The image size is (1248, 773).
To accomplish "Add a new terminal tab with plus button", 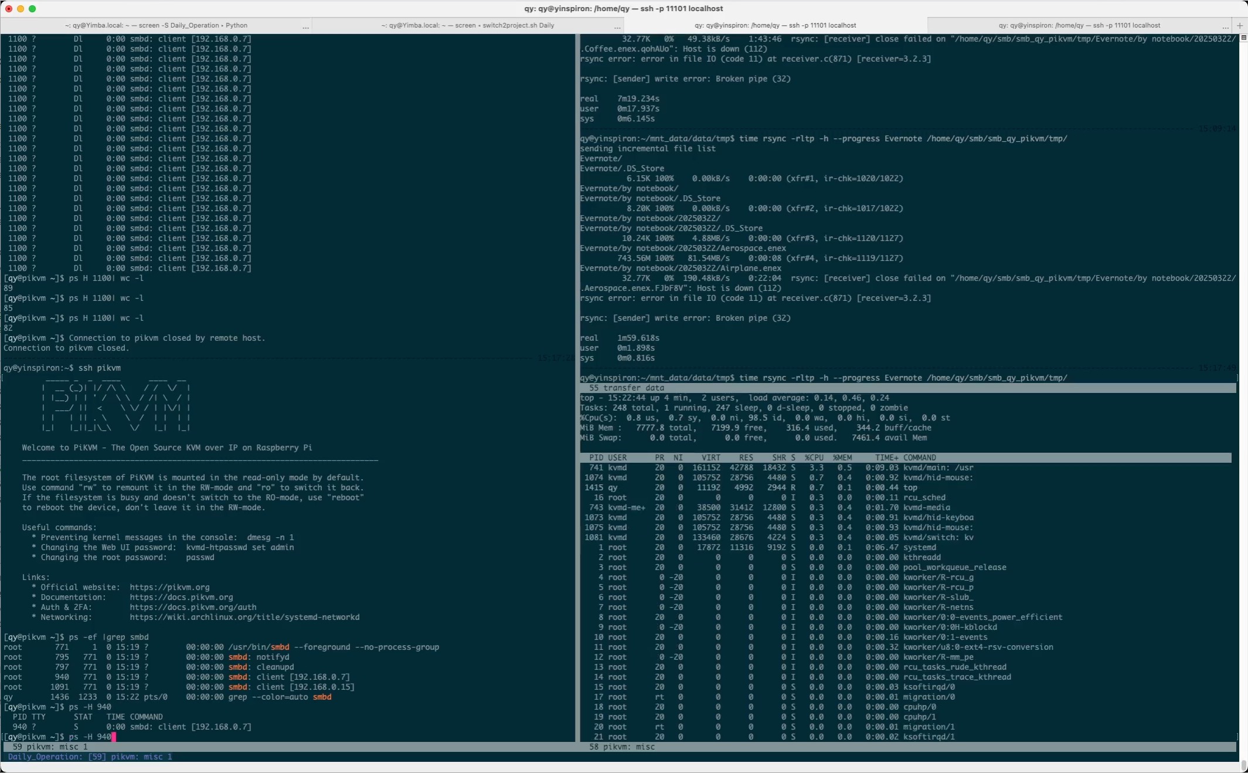I will pyautogui.click(x=1240, y=25).
